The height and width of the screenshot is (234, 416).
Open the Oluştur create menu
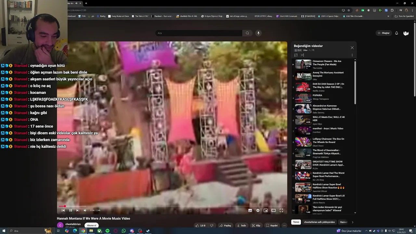pyautogui.click(x=383, y=33)
